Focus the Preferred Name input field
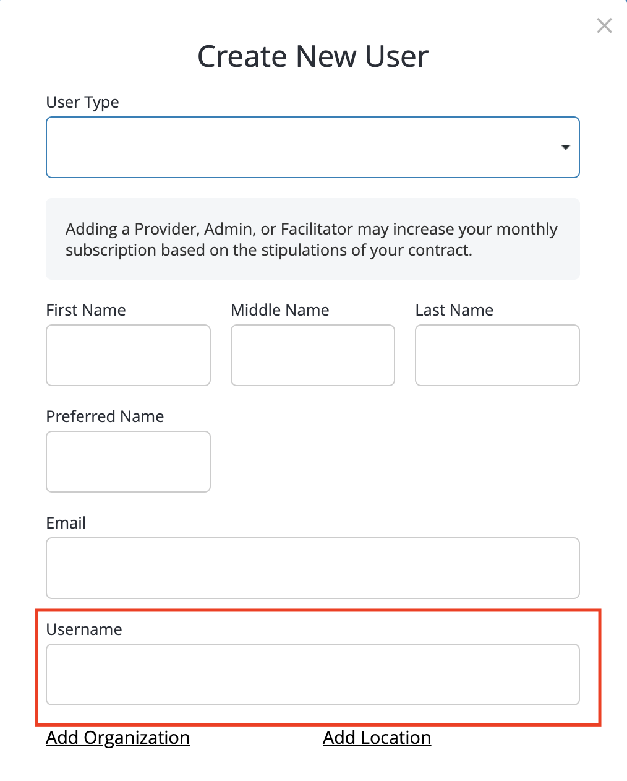Viewport: 627px width, 781px height. (129, 462)
